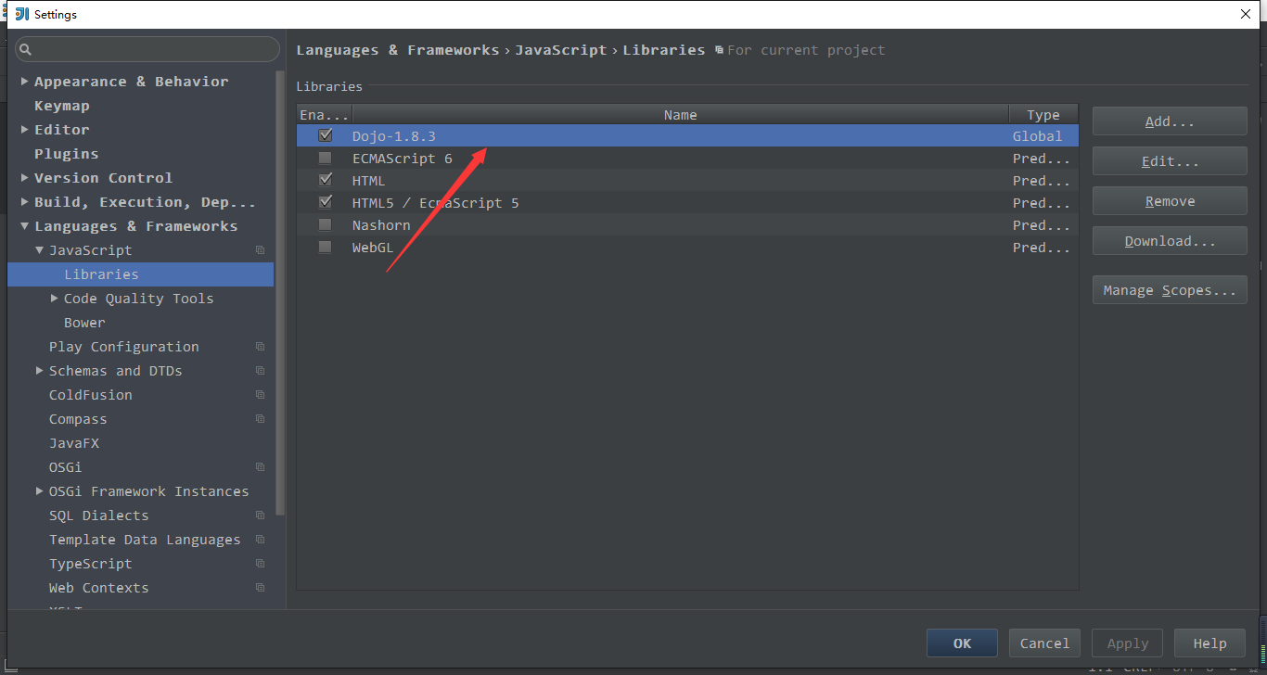Click the project-level icon next to Template Data Languages

click(260, 540)
